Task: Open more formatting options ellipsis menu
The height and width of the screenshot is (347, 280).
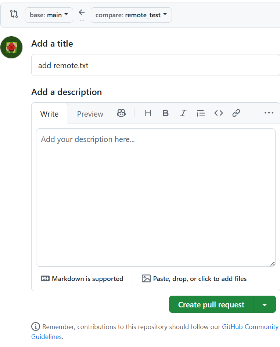Action: pos(269,113)
